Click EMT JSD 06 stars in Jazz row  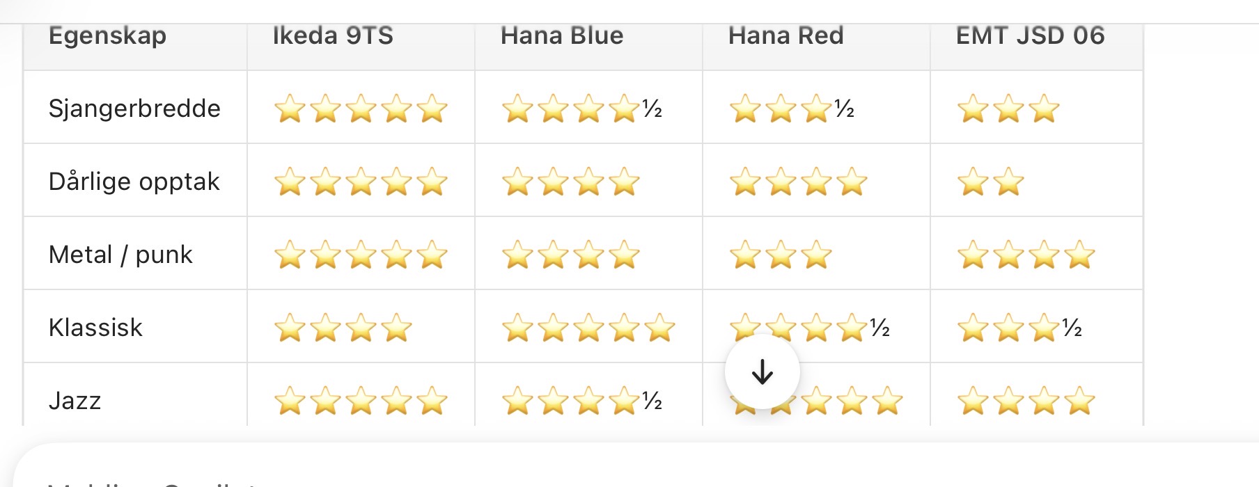(1026, 401)
